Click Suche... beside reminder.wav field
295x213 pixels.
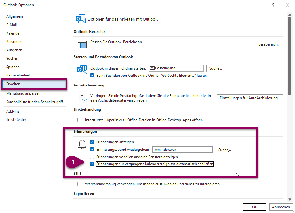pyautogui.click(x=225, y=150)
